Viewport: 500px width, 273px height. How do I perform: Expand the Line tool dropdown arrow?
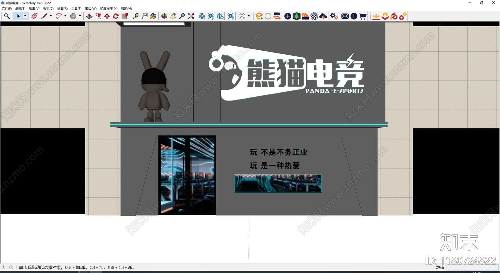click(51, 16)
